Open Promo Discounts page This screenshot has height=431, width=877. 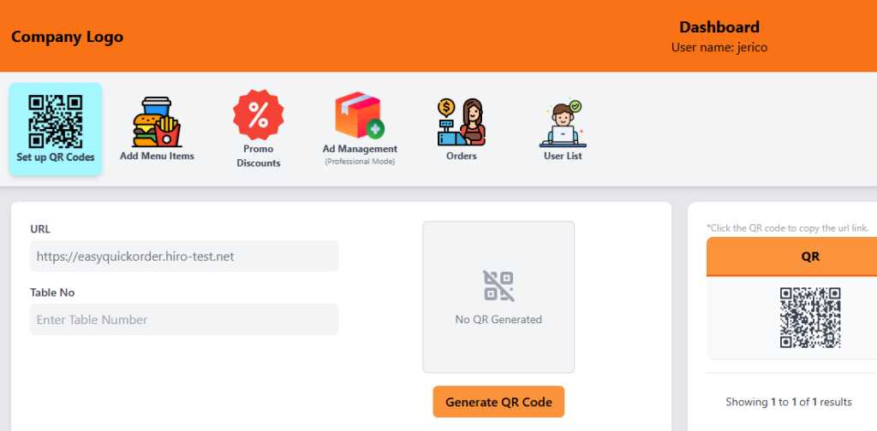pyautogui.click(x=258, y=129)
